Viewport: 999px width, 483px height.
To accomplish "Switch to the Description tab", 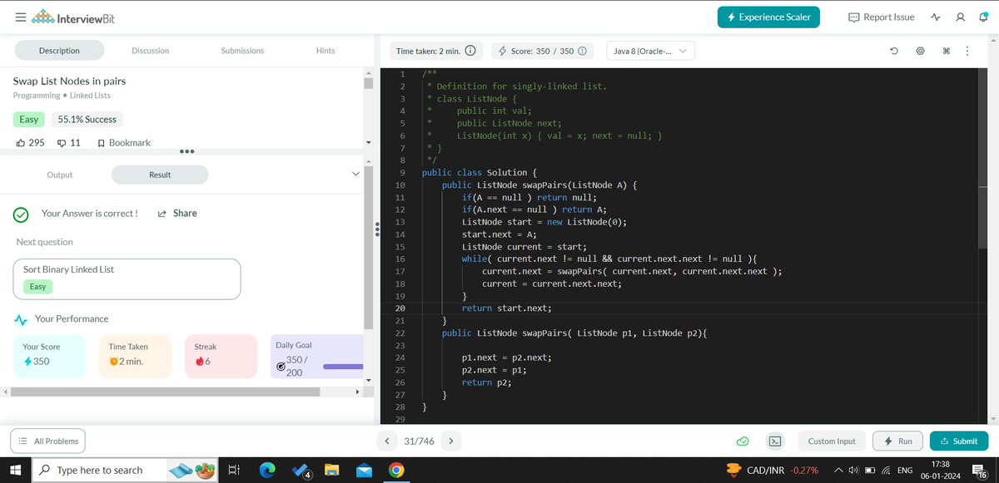I will point(60,51).
